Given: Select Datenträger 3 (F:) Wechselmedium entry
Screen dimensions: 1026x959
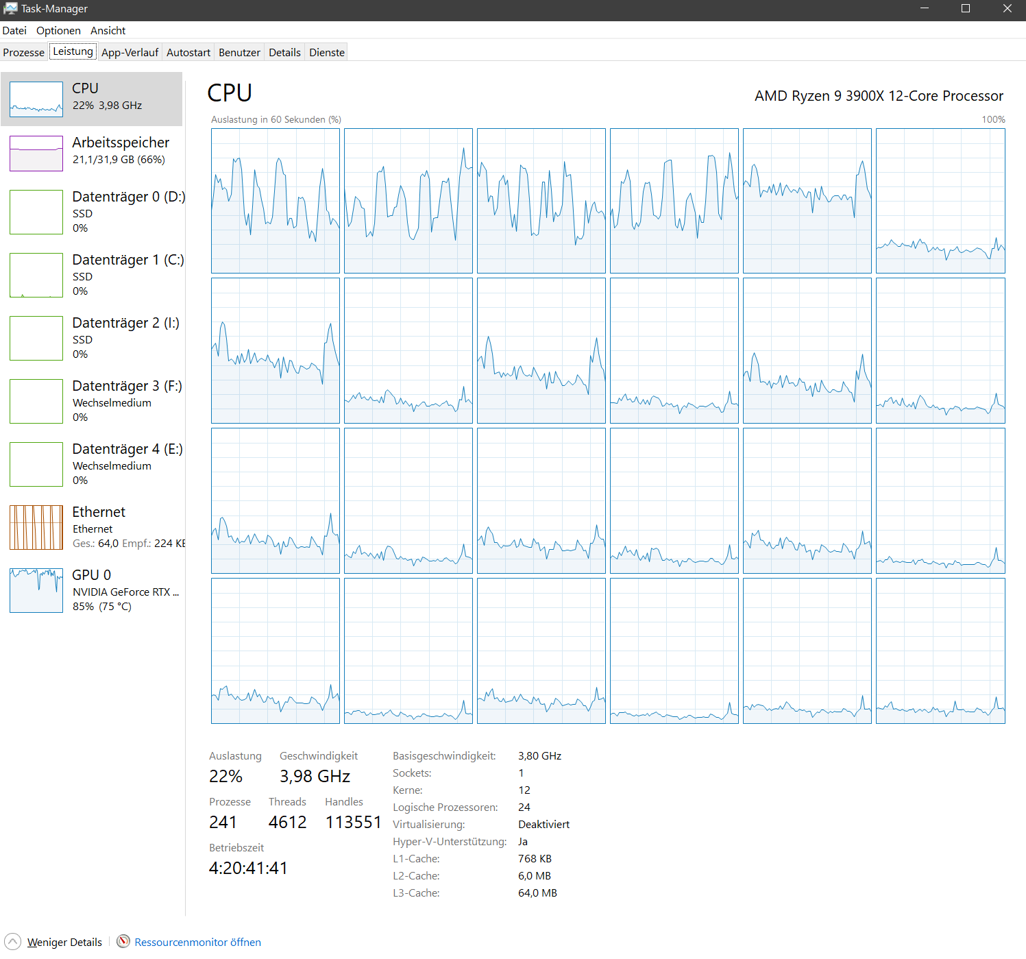Looking at the screenshot, I should [92, 401].
